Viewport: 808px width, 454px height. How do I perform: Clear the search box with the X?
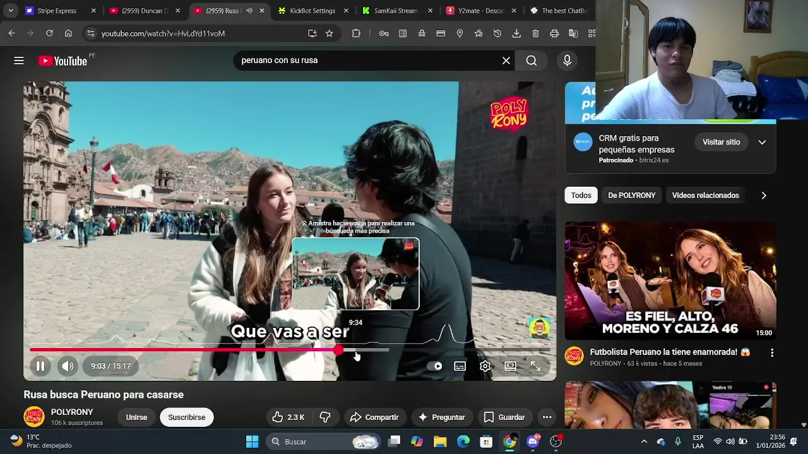coord(506,61)
